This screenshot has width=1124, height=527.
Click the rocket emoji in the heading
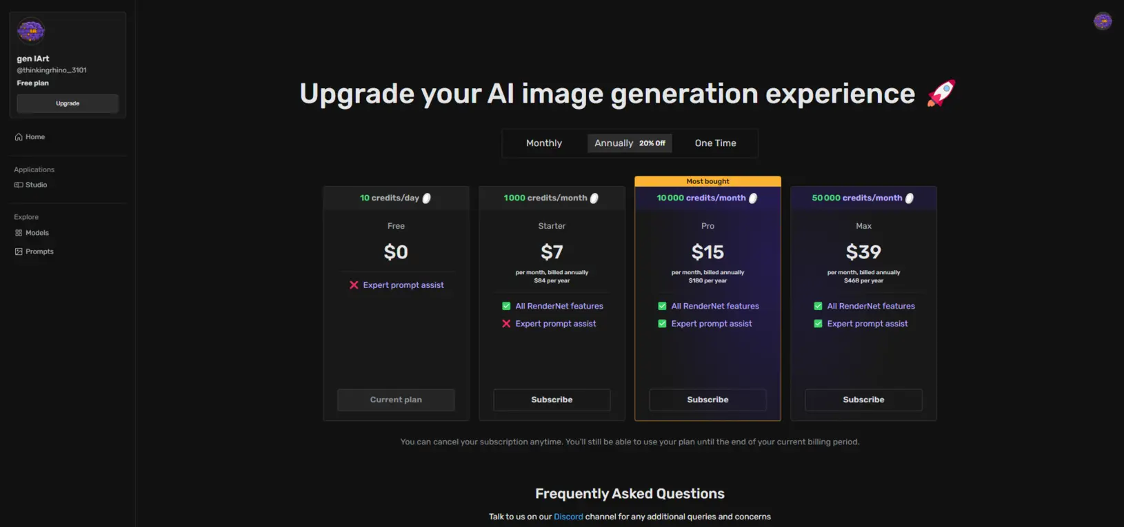(941, 93)
